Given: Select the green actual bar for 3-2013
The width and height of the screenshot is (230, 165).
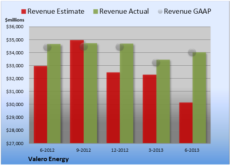Looking at the screenshot, I should (163, 101).
